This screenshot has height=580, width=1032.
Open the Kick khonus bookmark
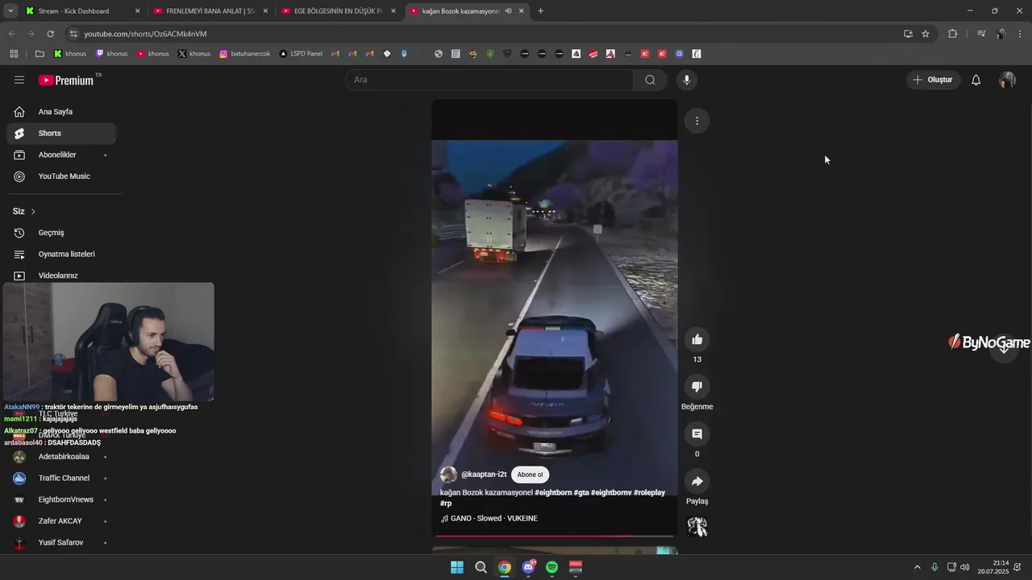click(70, 54)
